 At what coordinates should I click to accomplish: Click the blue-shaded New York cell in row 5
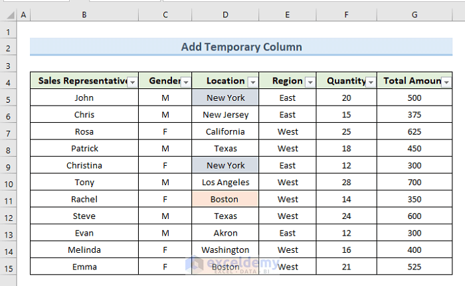[226, 98]
